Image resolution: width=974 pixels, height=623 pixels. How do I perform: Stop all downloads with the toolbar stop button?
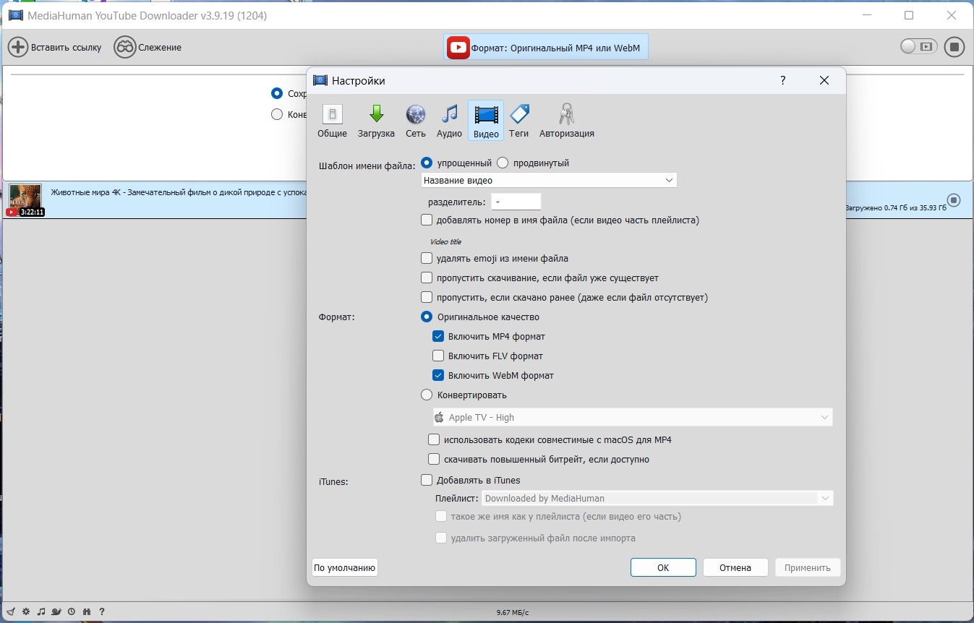(x=954, y=48)
